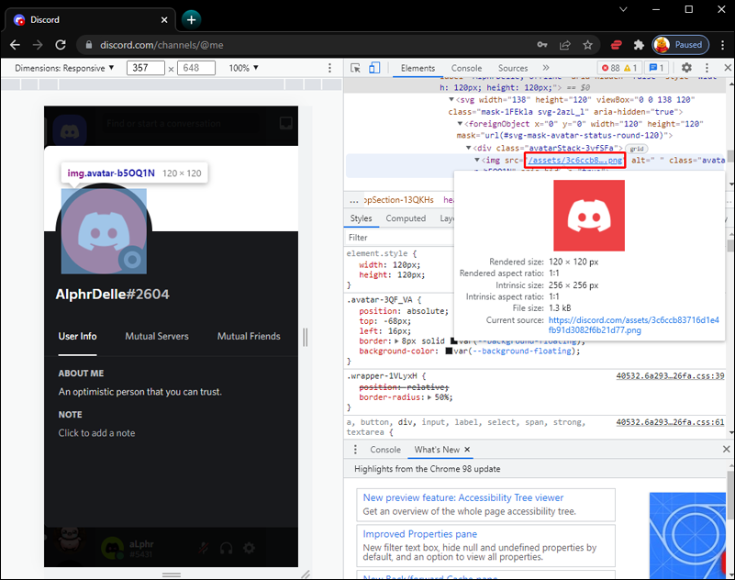Edit the viewport height field 648
The width and height of the screenshot is (735, 580).
tap(196, 68)
